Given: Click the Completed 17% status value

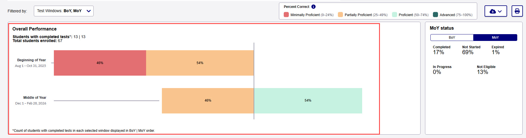Looking at the screenshot, I should (x=439, y=52).
